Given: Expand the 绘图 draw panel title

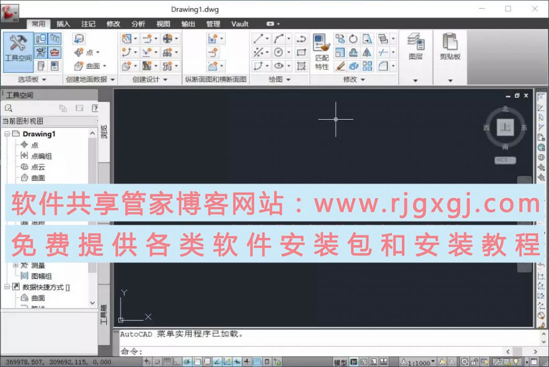Looking at the screenshot, I should pyautogui.click(x=279, y=79).
